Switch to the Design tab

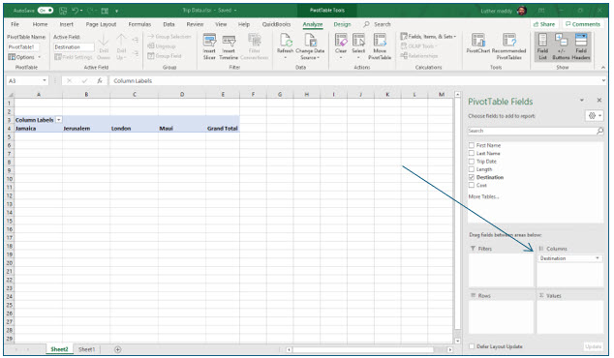coord(342,24)
